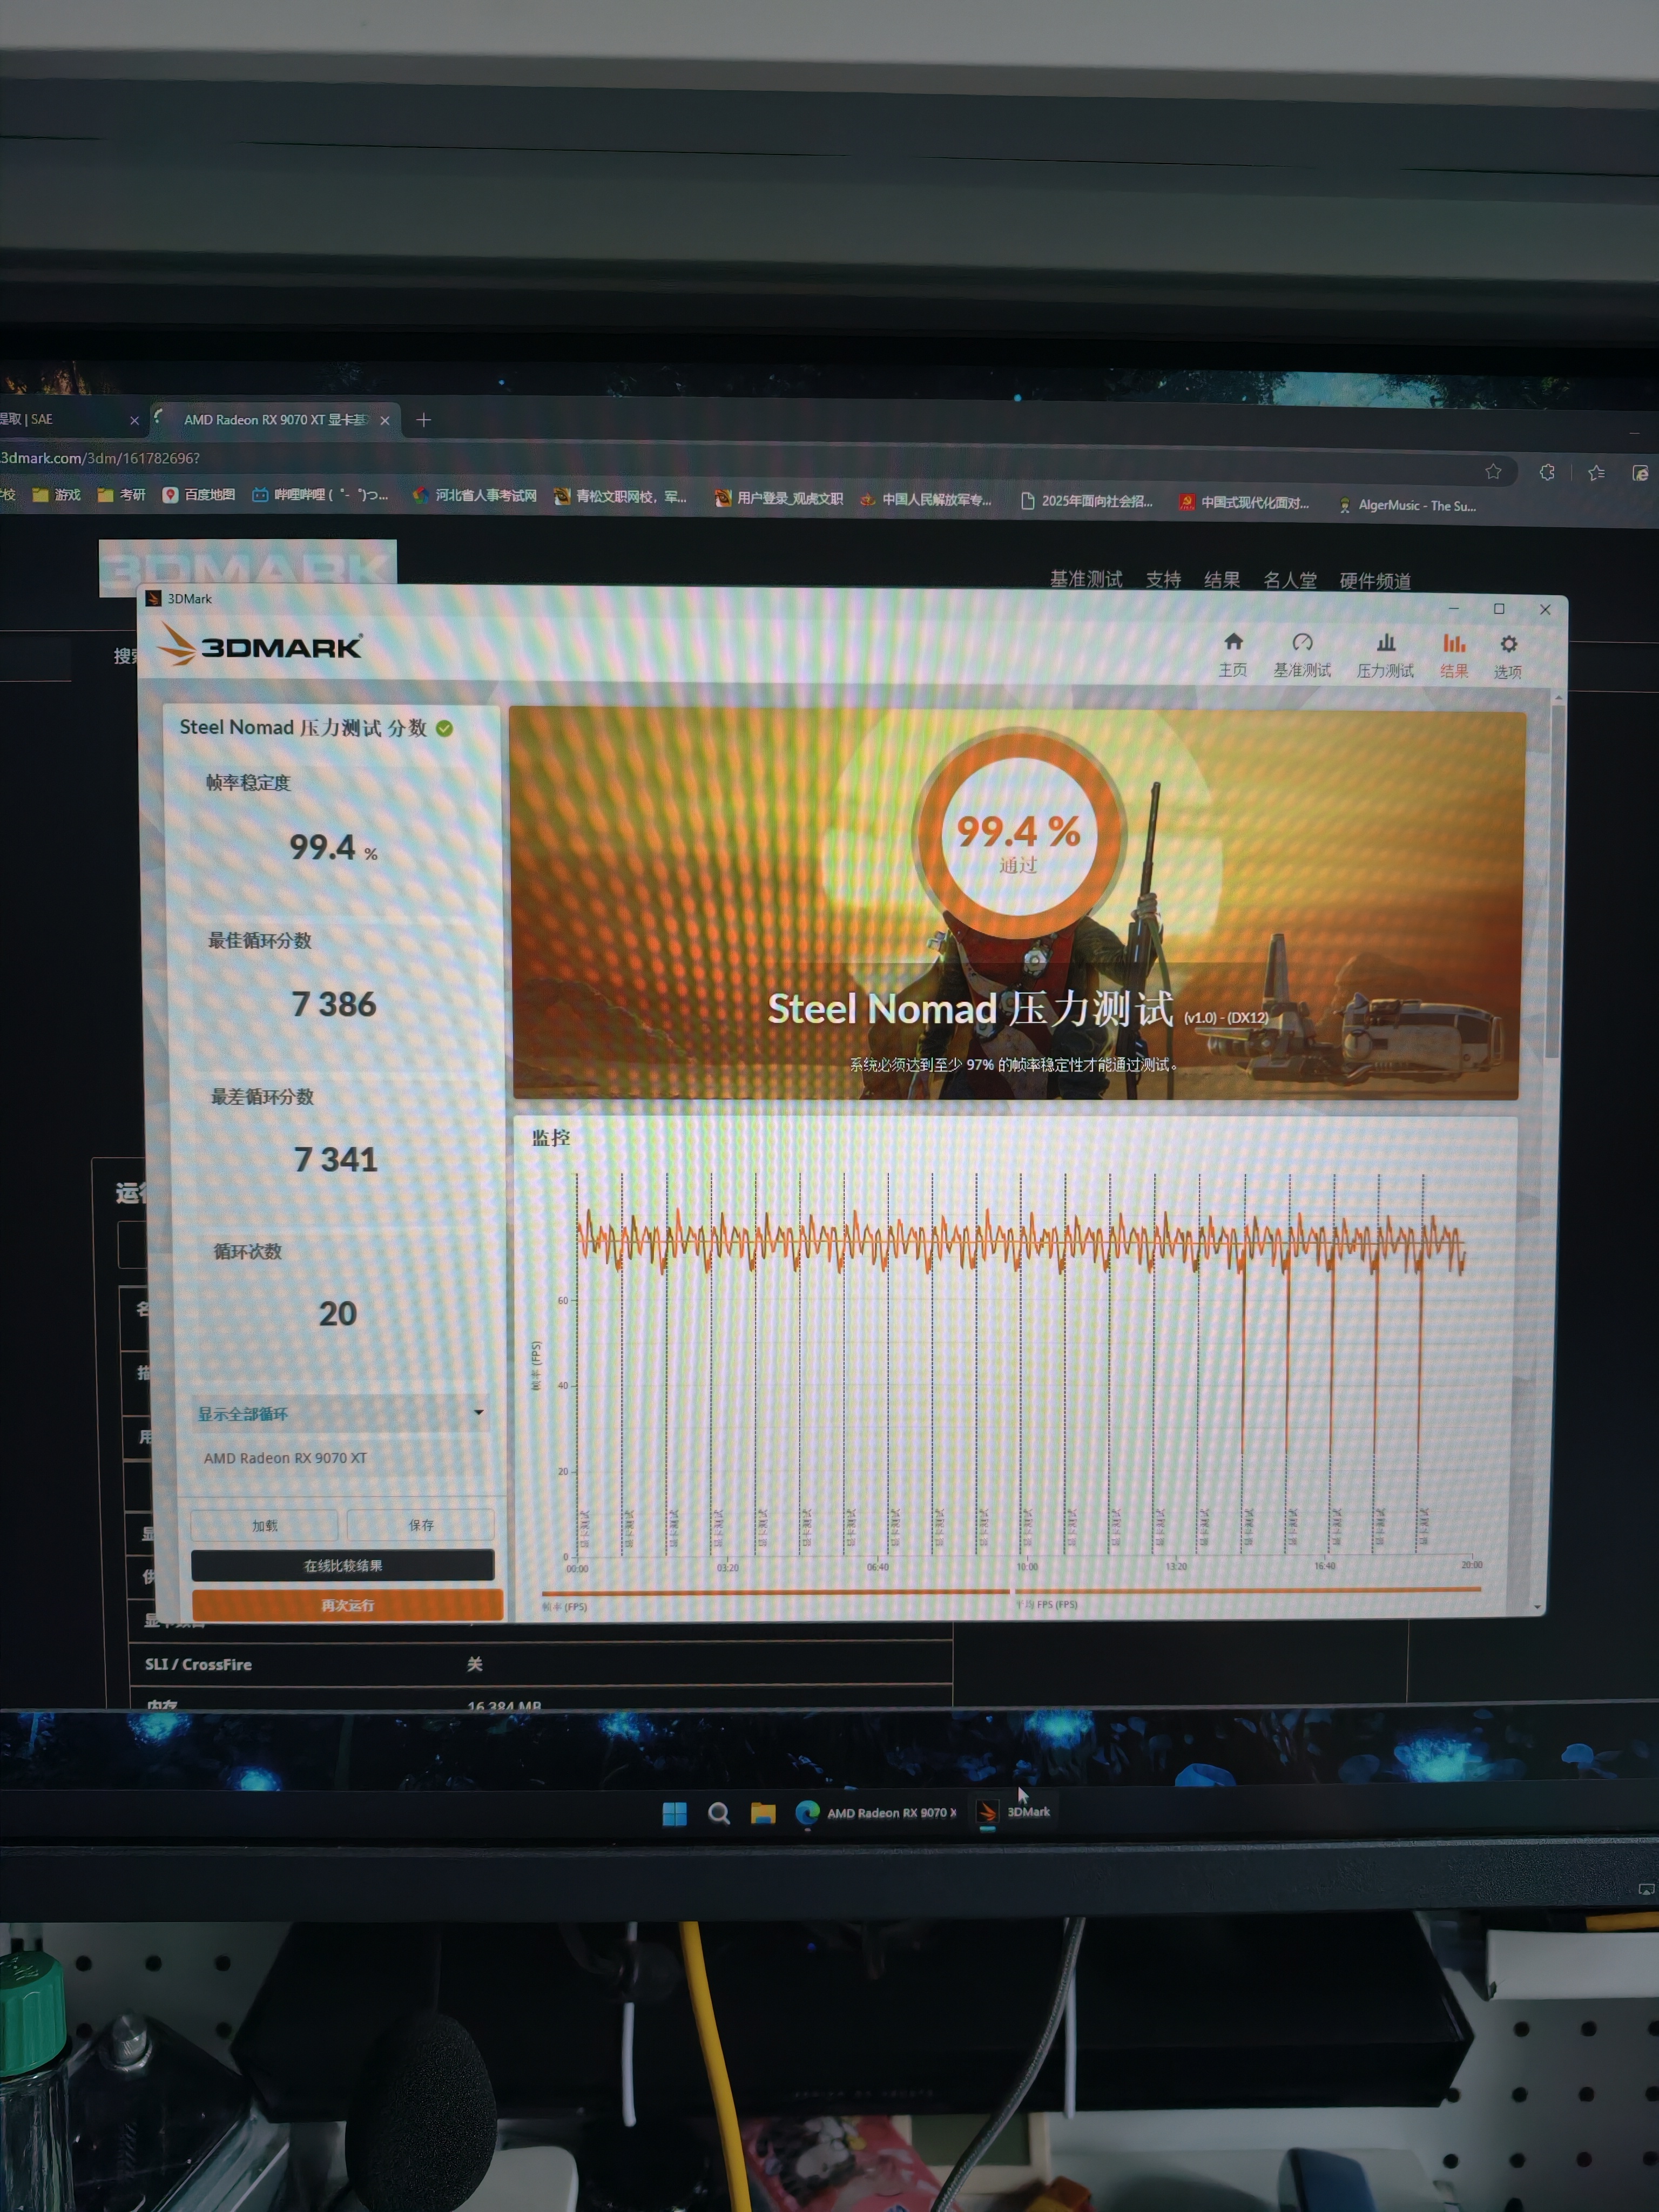The width and height of the screenshot is (1659, 2212).
Task: Click the 循环次数 value 20
Action: pyautogui.click(x=338, y=1313)
